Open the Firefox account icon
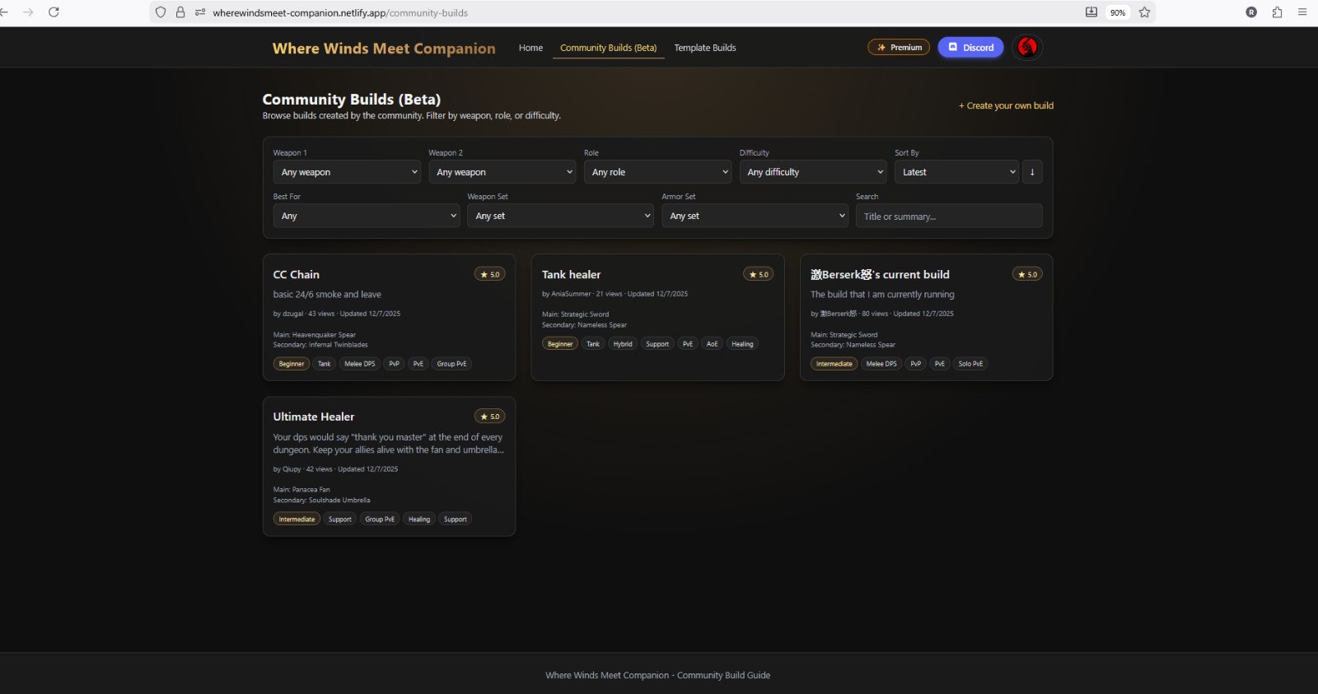The image size is (1318, 694). pyautogui.click(x=1251, y=12)
